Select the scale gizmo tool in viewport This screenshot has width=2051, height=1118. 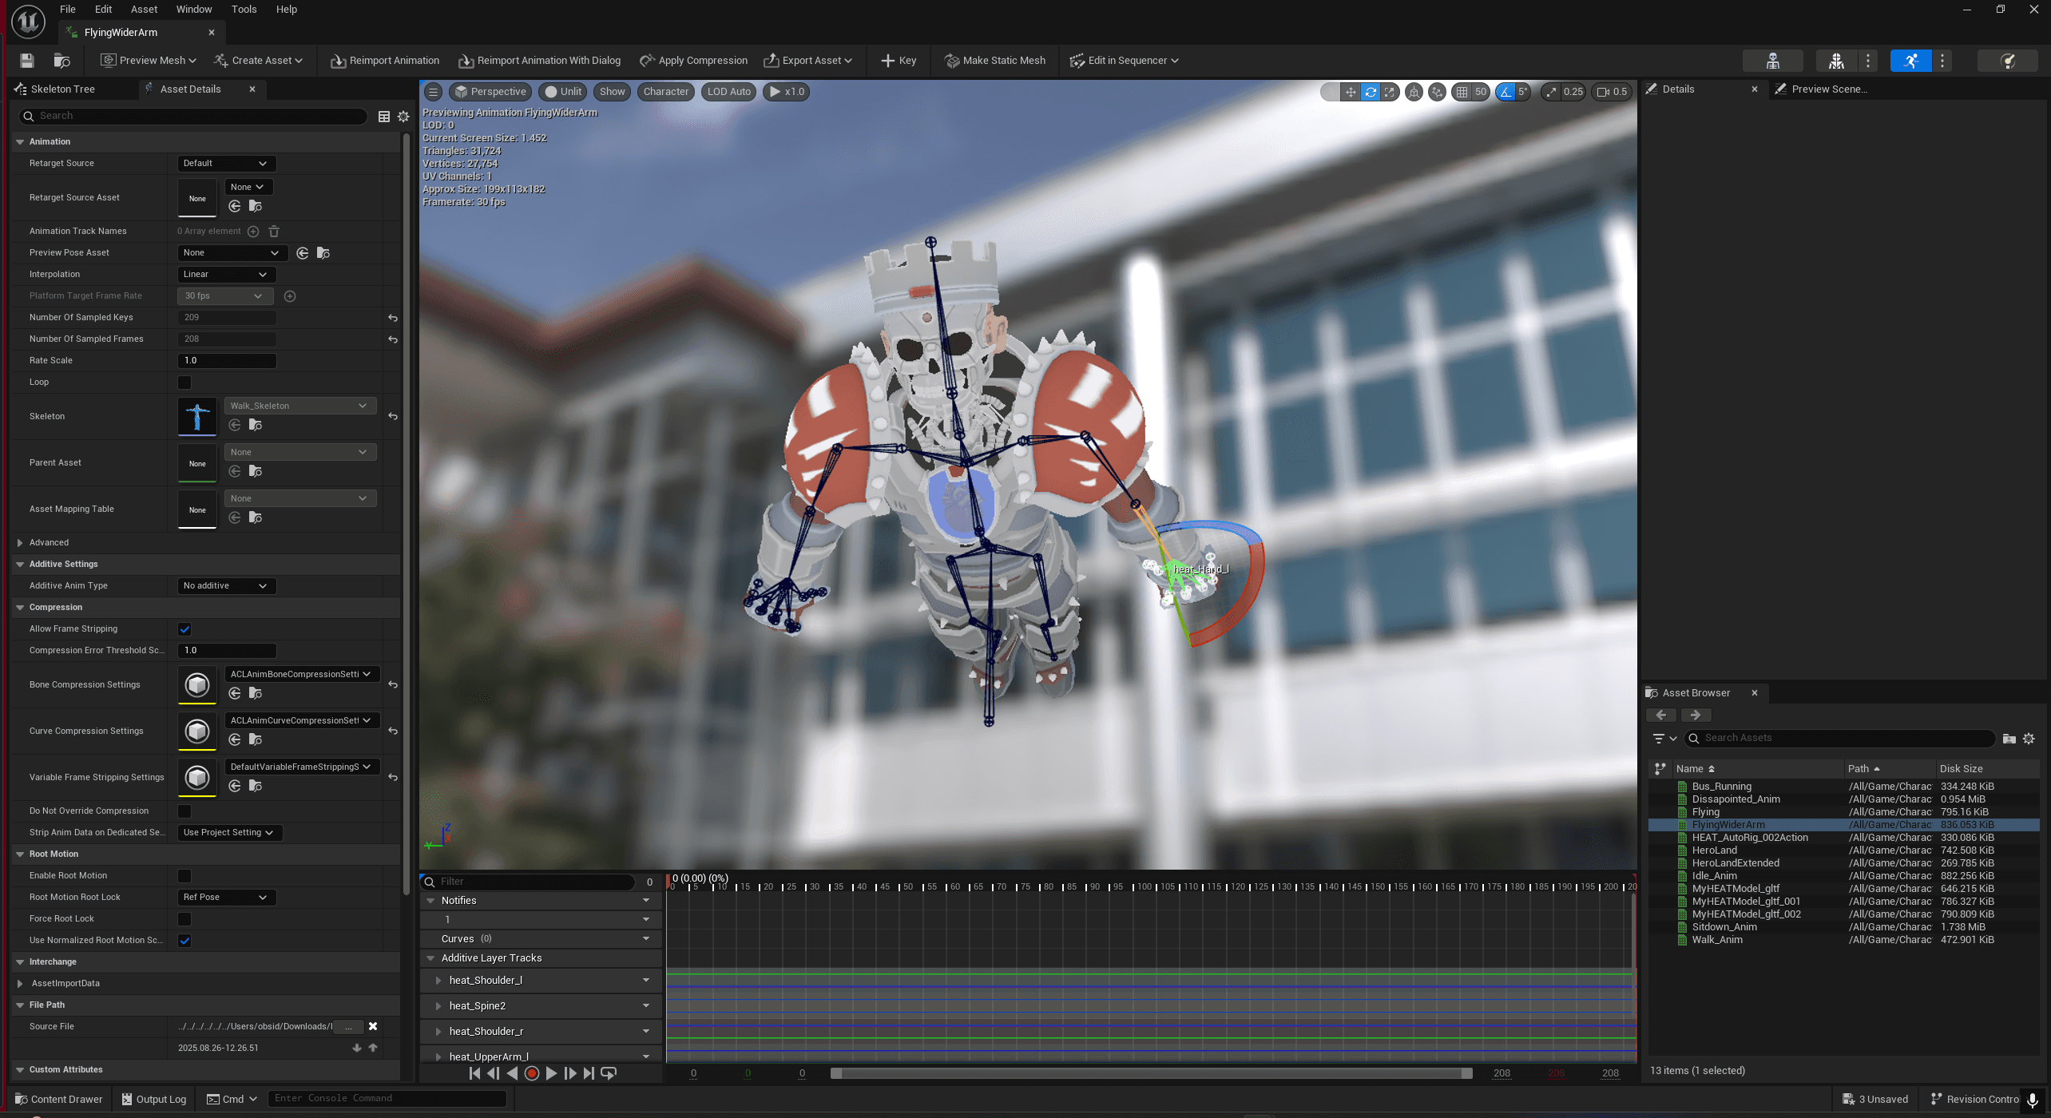(x=1390, y=92)
